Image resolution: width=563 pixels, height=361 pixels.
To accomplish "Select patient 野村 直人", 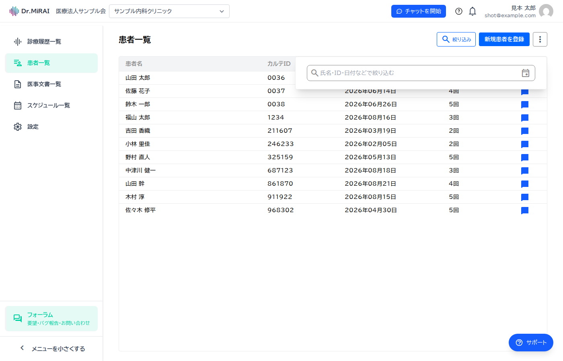I will pos(138,157).
